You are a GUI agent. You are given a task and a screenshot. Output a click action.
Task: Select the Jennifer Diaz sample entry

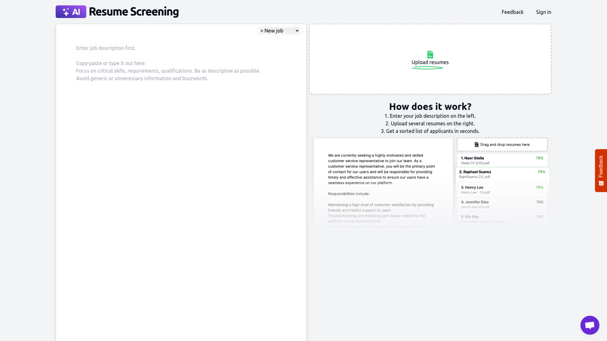(x=502, y=204)
